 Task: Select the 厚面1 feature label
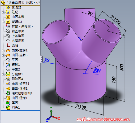16,103
